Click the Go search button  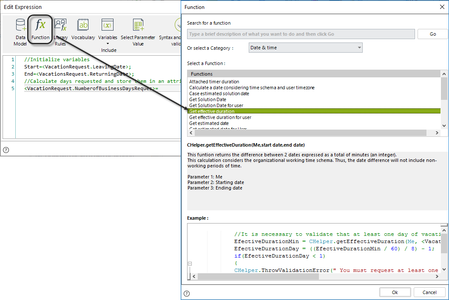click(433, 34)
